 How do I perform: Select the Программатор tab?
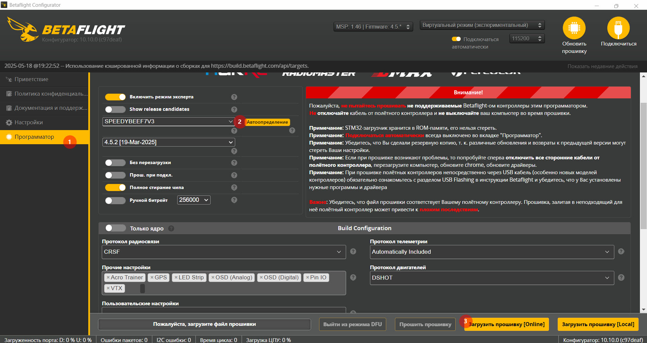44,137
